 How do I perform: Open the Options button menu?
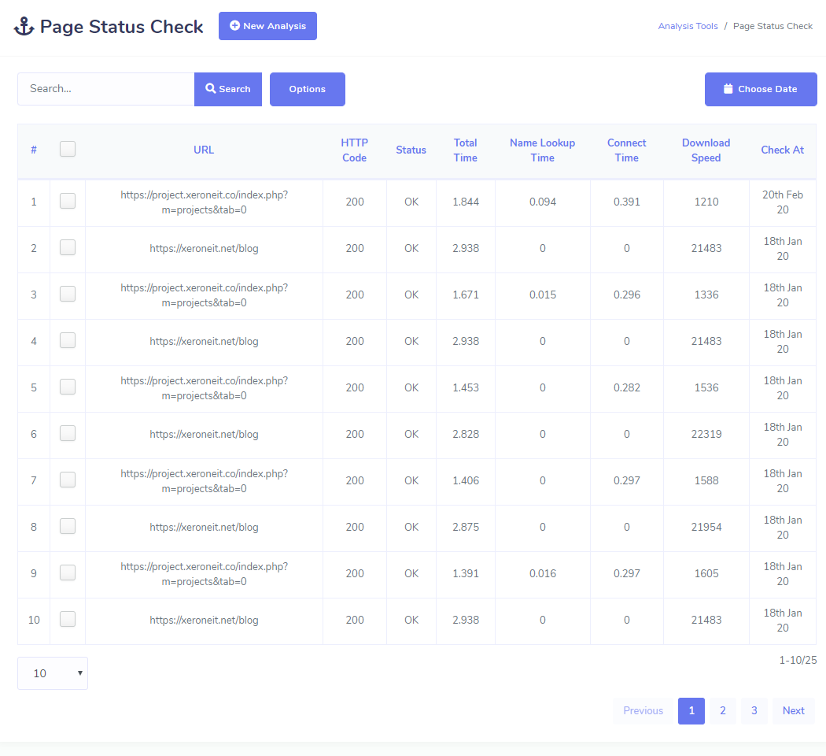coord(307,89)
